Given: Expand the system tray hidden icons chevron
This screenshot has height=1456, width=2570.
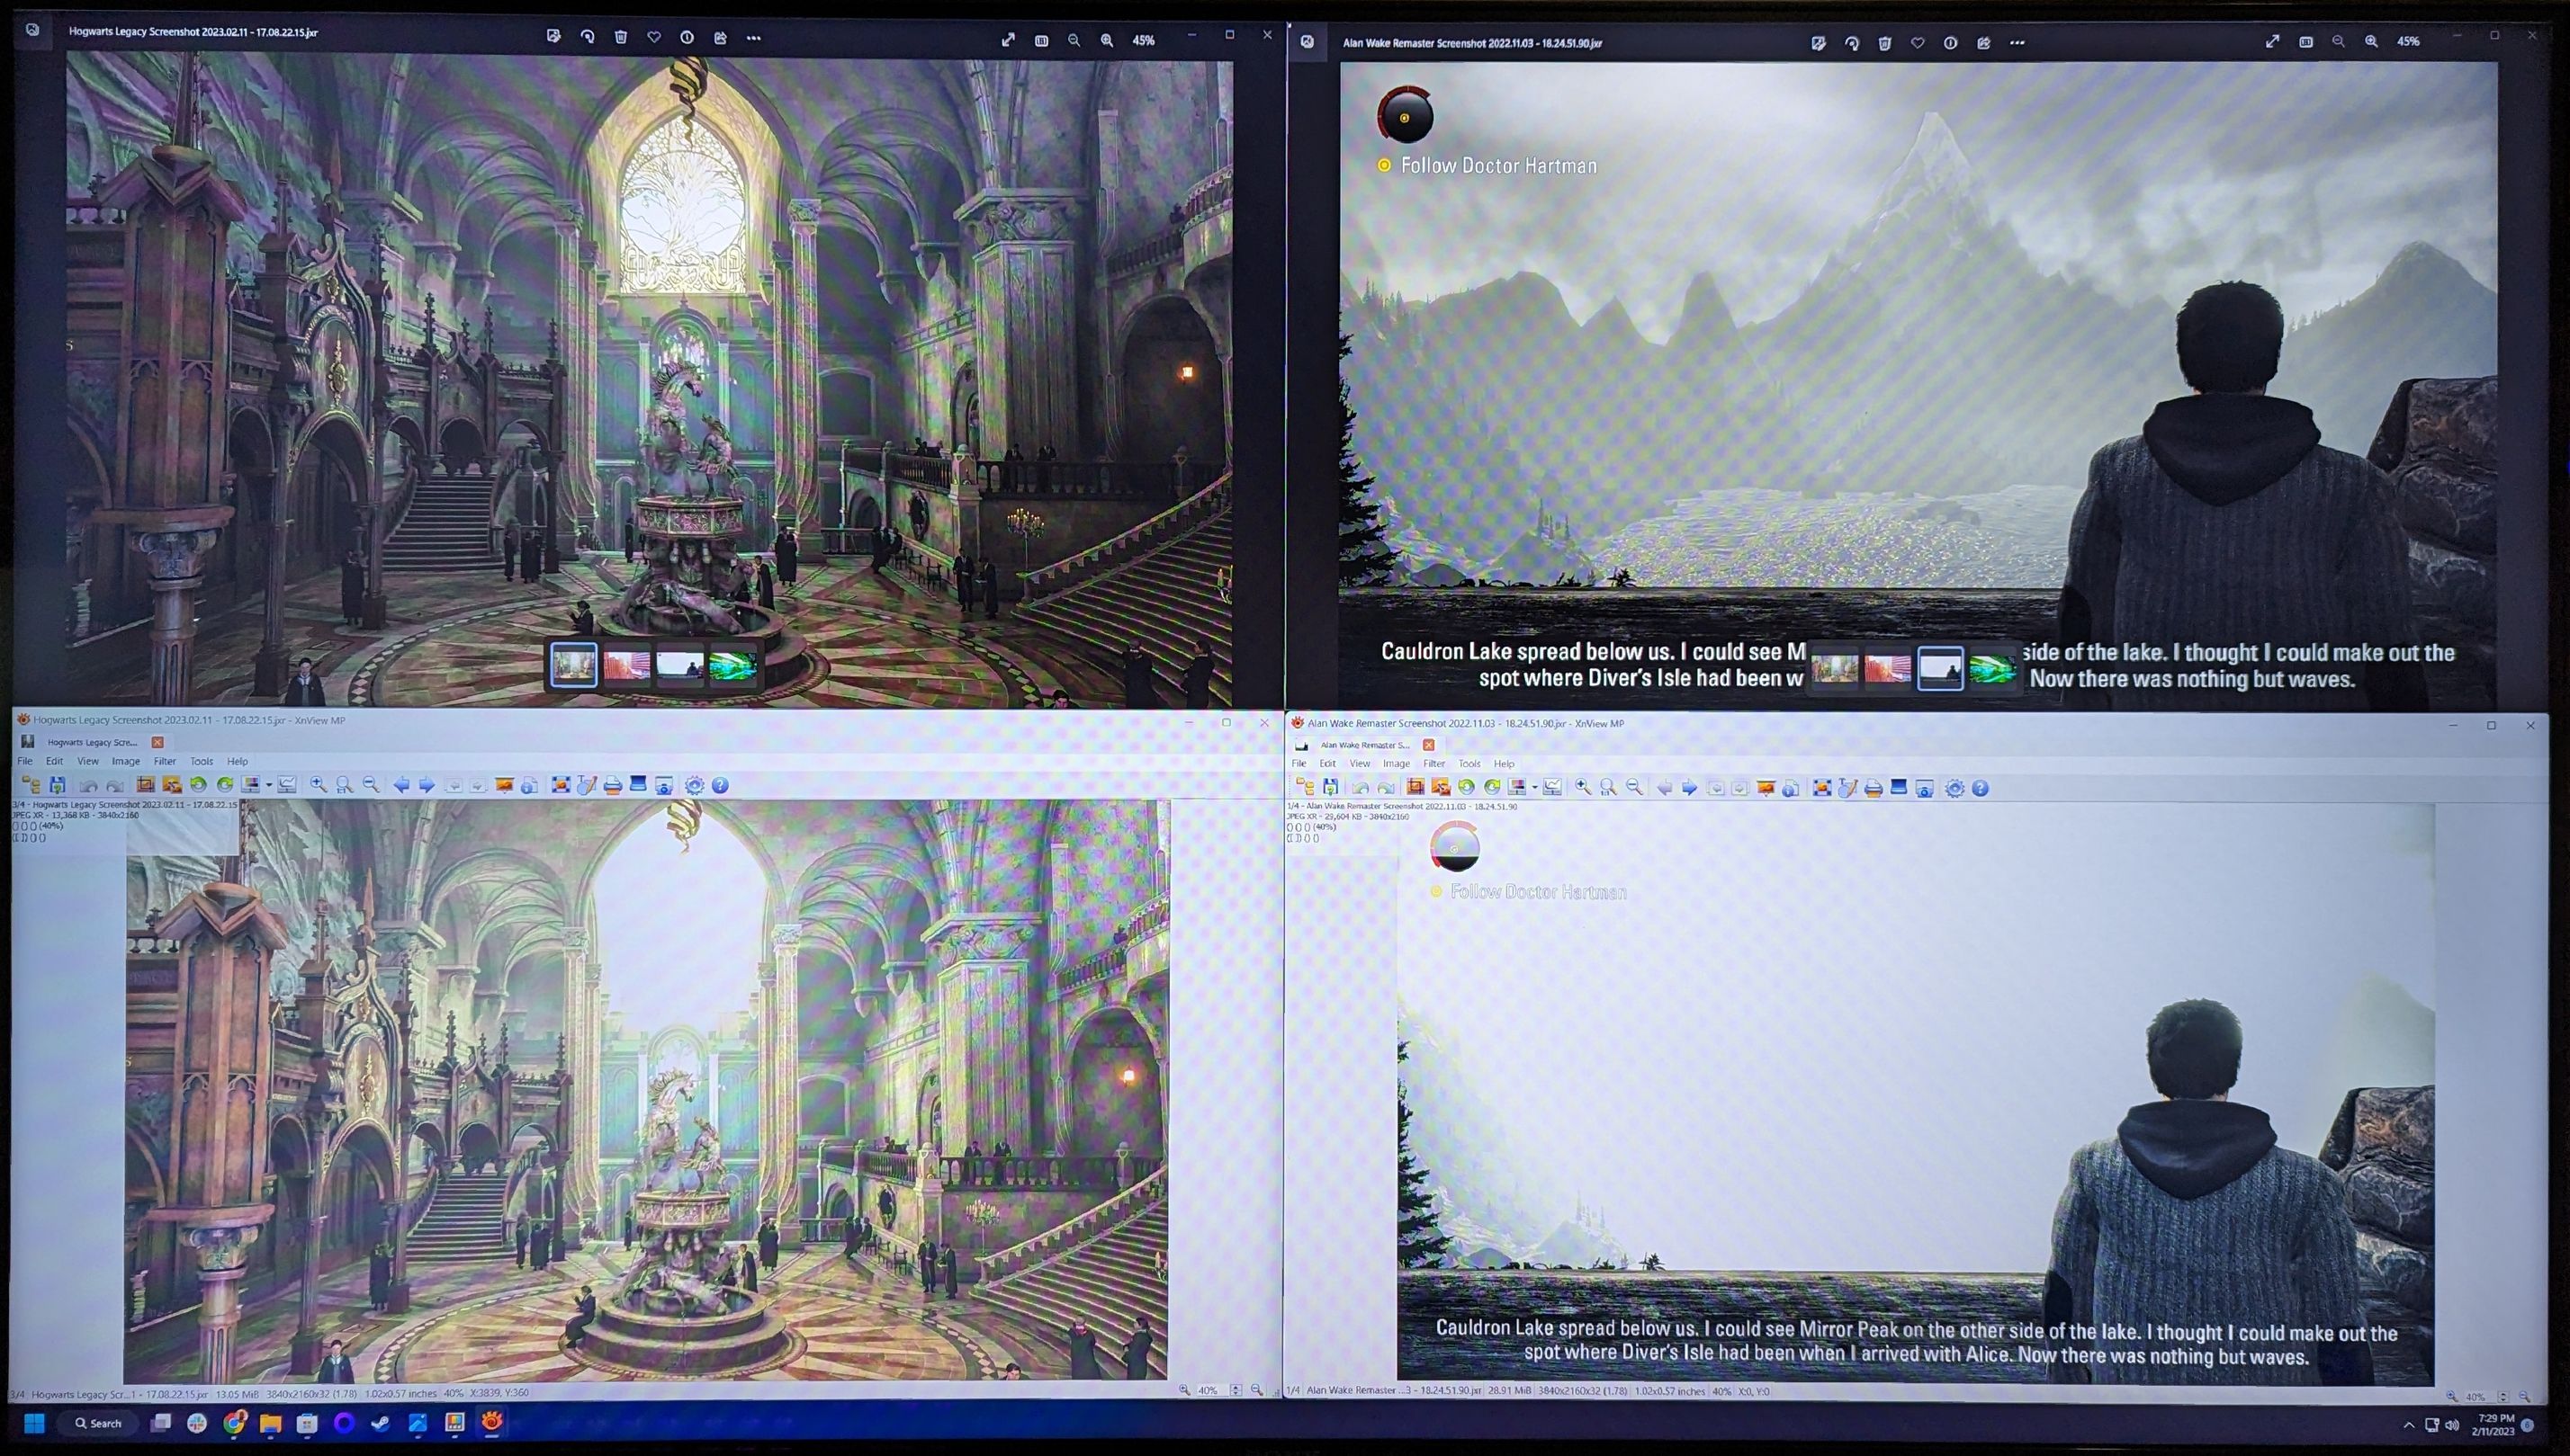Looking at the screenshot, I should click(2408, 1424).
